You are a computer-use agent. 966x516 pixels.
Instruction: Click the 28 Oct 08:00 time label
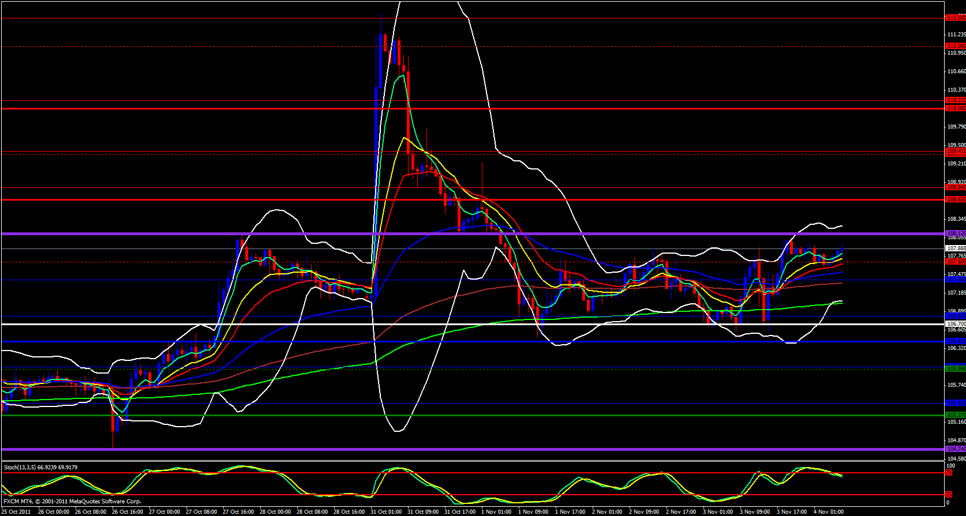coord(312,512)
